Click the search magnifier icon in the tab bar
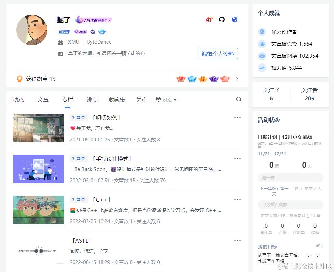 tap(239, 99)
